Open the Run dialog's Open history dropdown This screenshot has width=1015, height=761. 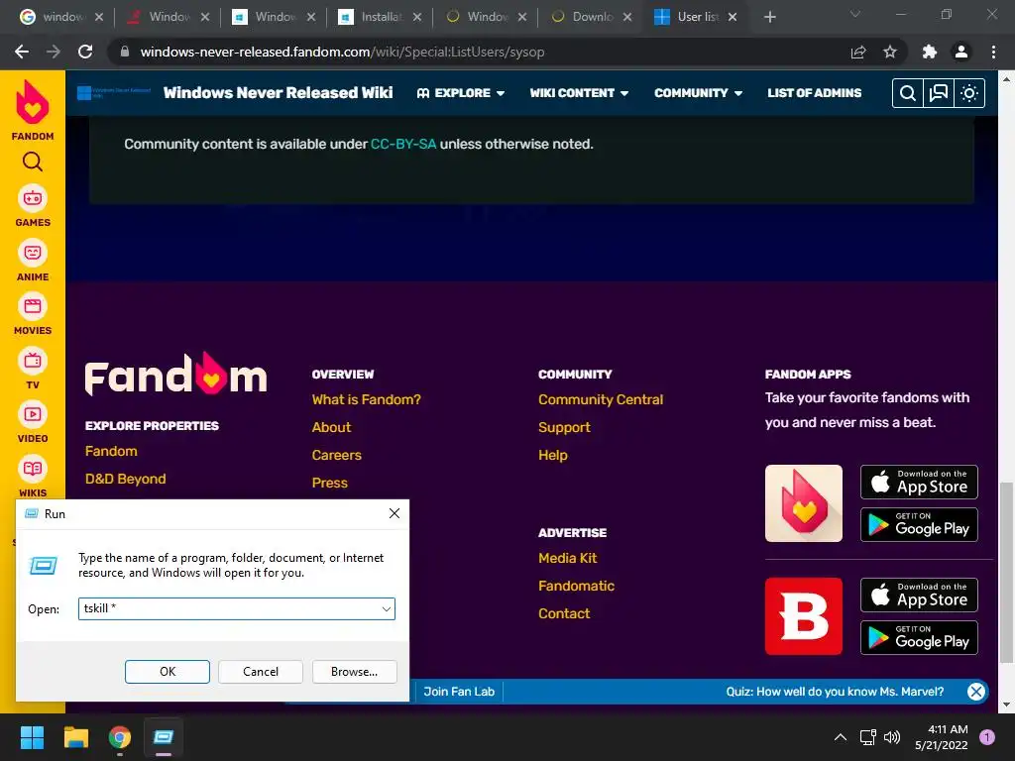point(386,609)
